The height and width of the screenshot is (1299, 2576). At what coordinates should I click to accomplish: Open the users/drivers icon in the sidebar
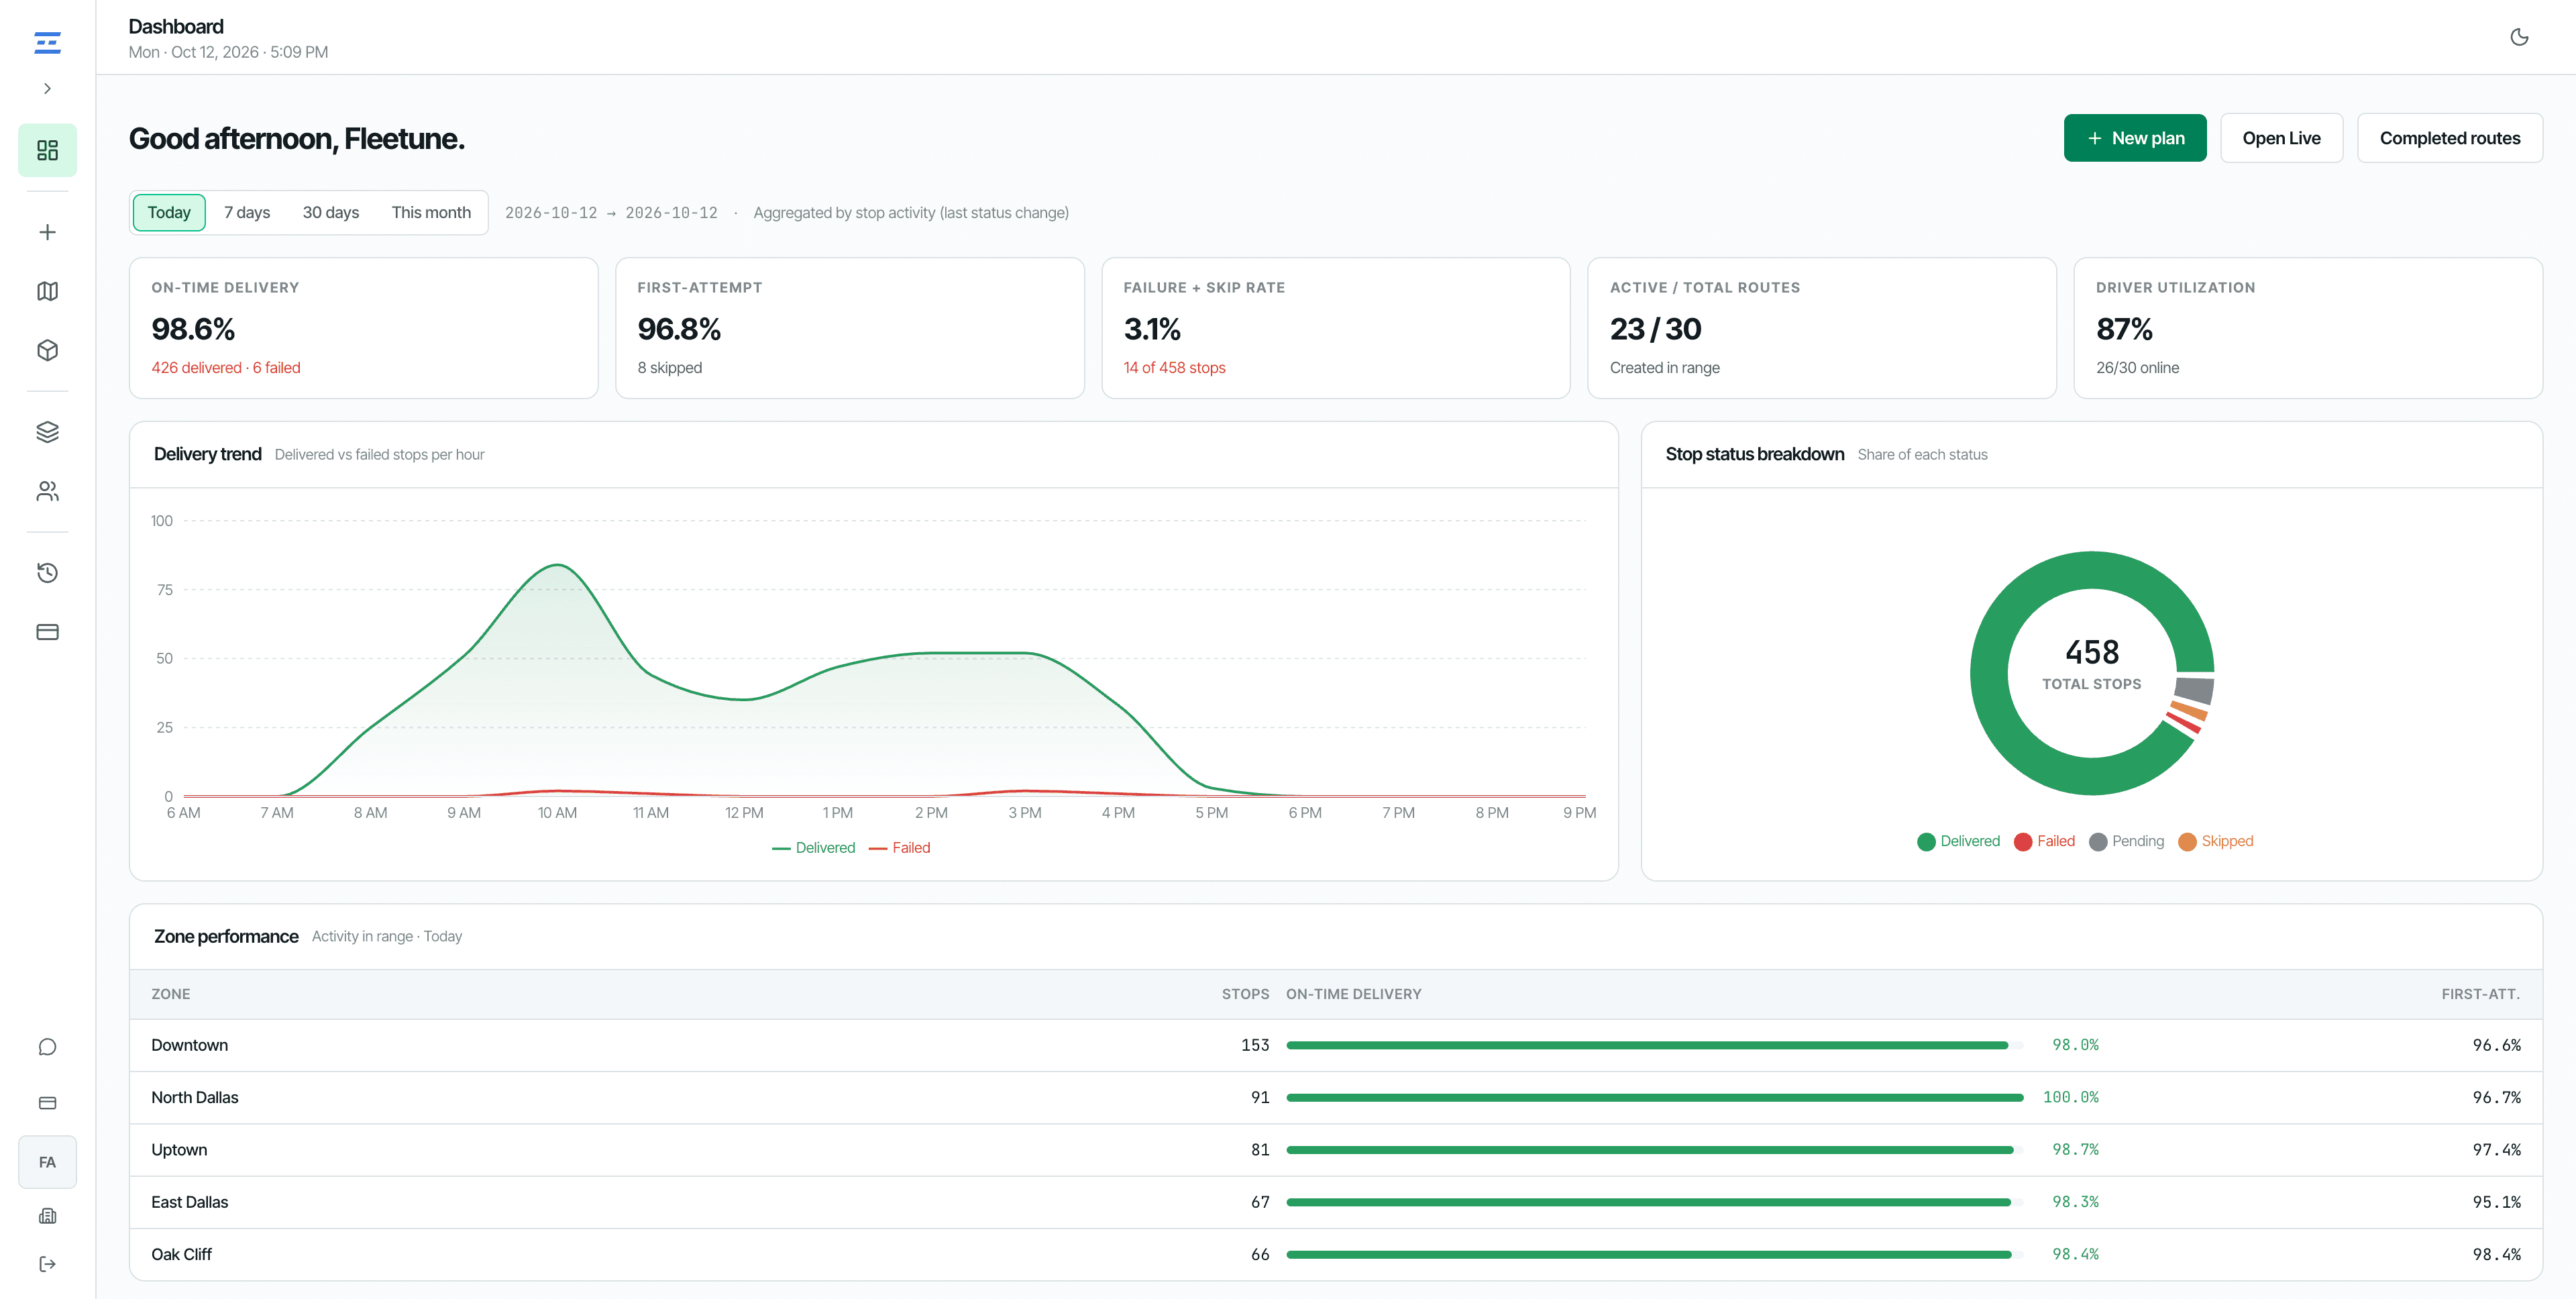click(x=47, y=491)
